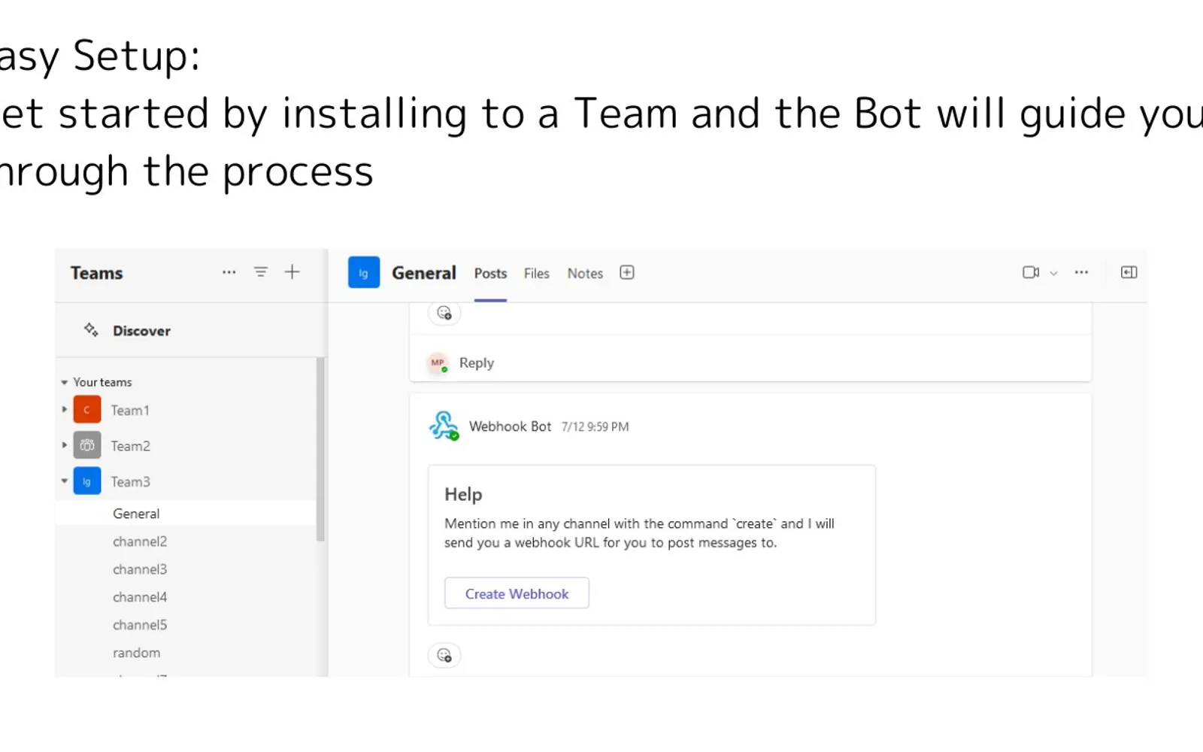Click Reply to respond in thread

pos(477,362)
